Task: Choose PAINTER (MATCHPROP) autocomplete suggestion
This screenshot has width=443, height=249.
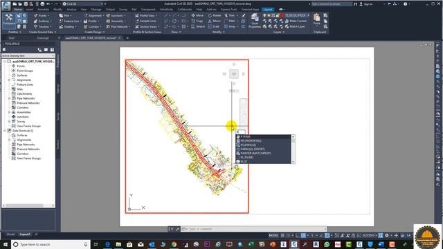Action: coord(263,154)
